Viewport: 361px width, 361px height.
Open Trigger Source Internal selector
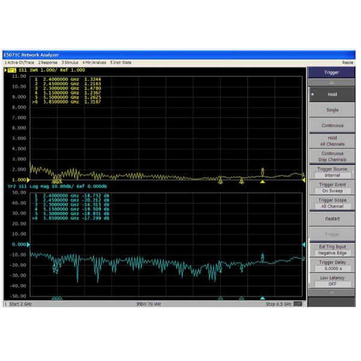pos(332,172)
